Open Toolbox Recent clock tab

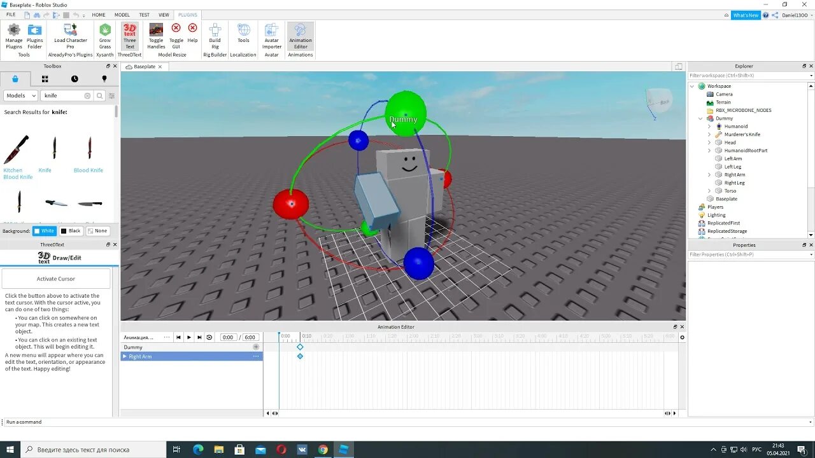click(74, 79)
